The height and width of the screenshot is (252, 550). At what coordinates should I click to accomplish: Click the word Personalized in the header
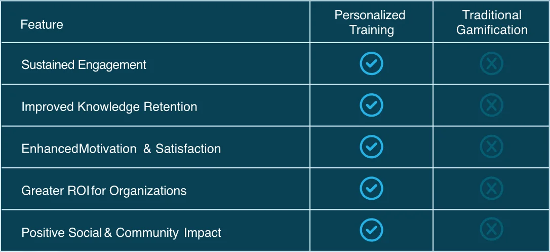tap(370, 15)
